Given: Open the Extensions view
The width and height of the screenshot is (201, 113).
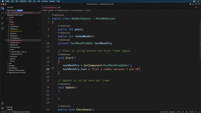Looking at the screenshot, I should click(3, 28).
